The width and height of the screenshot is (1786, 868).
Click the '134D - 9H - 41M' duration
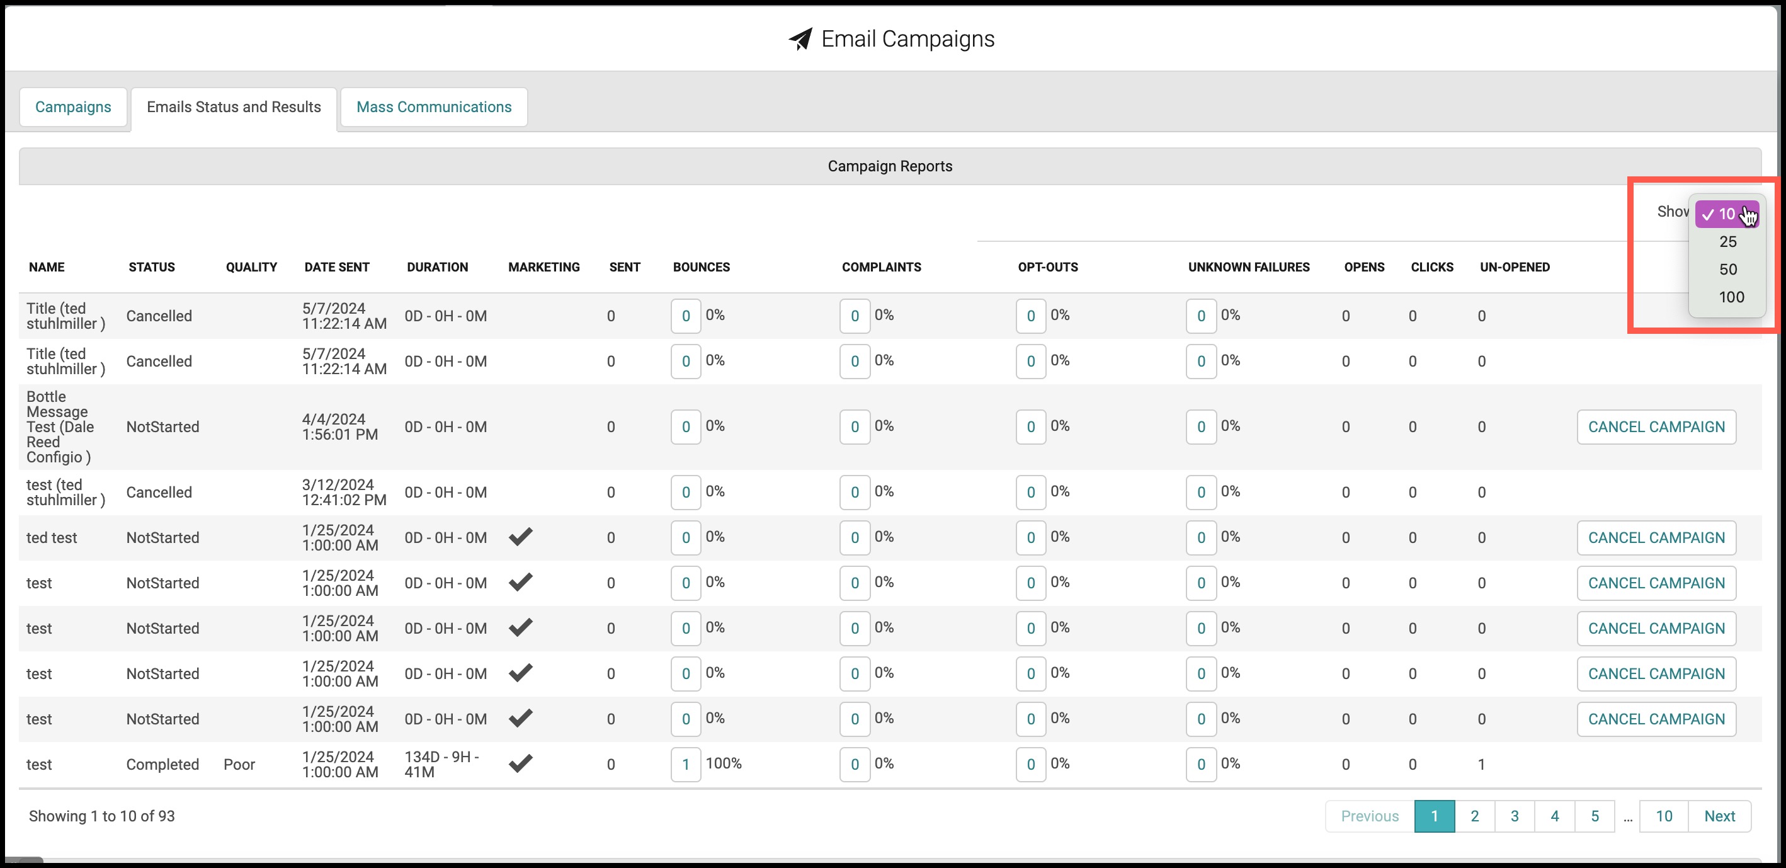point(441,764)
